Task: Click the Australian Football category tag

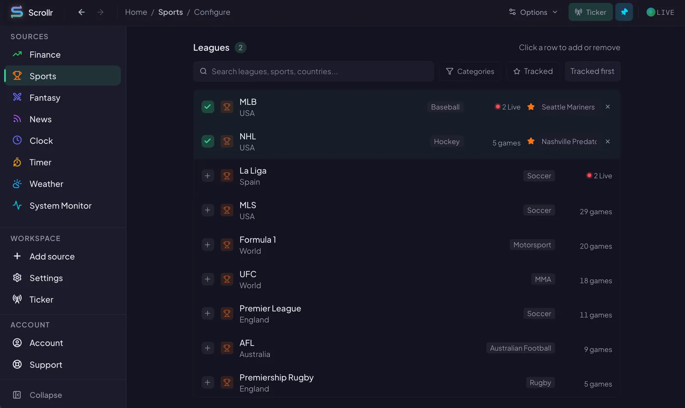Action: (x=521, y=348)
